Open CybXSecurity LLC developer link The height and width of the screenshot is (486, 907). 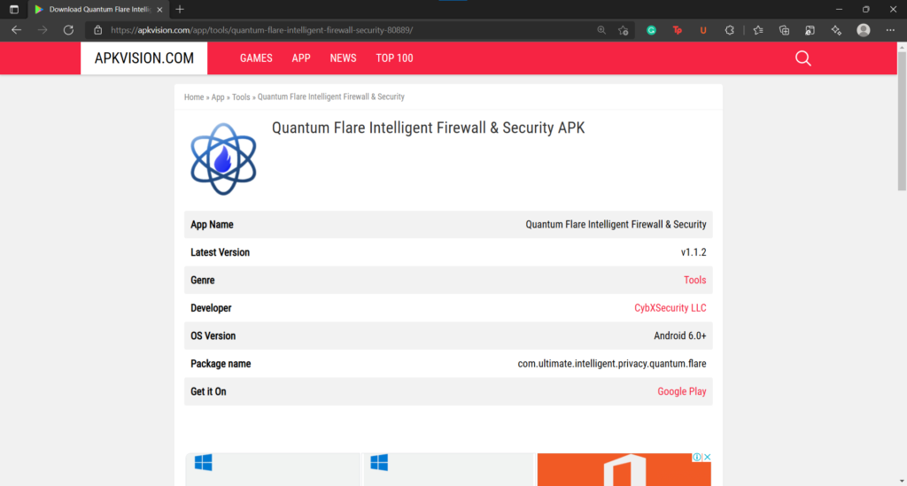[670, 308]
